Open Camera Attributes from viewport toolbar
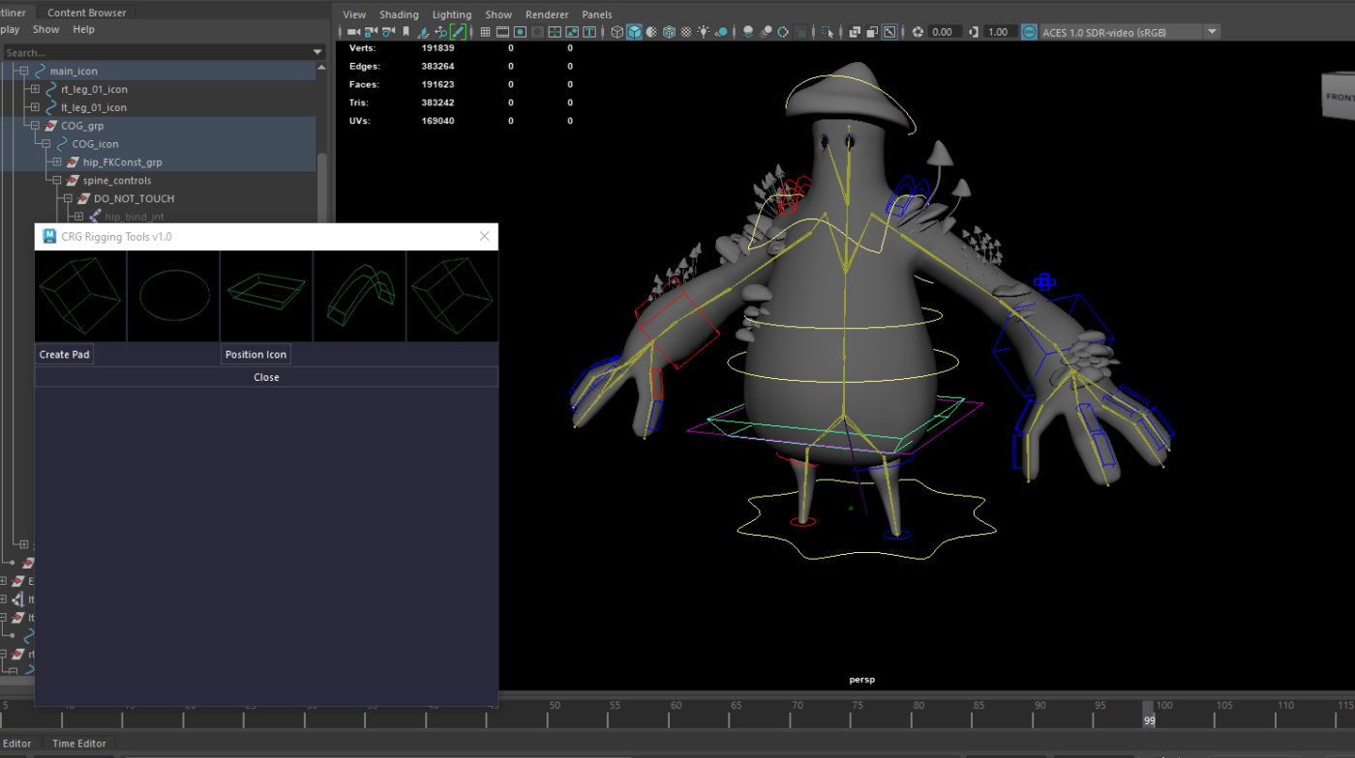1355x758 pixels. click(x=388, y=32)
